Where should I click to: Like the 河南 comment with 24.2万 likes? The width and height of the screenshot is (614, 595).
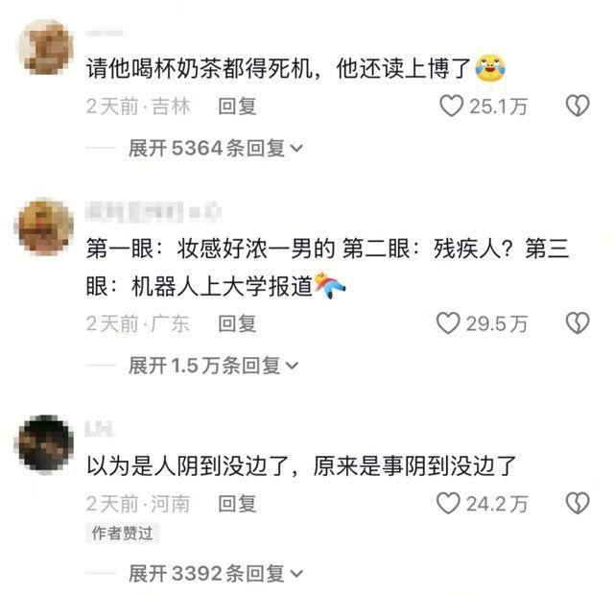pos(448,503)
